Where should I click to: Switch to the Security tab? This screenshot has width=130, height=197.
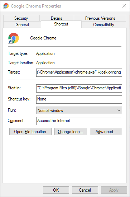click(21, 18)
